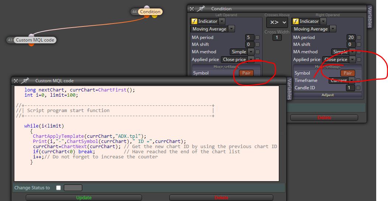Toggle checkbox beside Right Operand MA period

359,37
